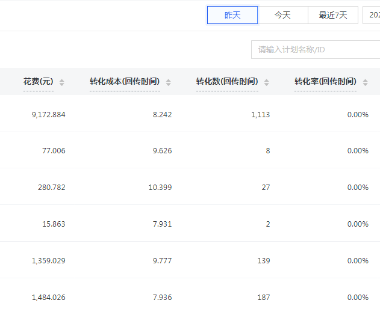Select the conversions value 27
This screenshot has width=380, height=309.
pos(266,188)
